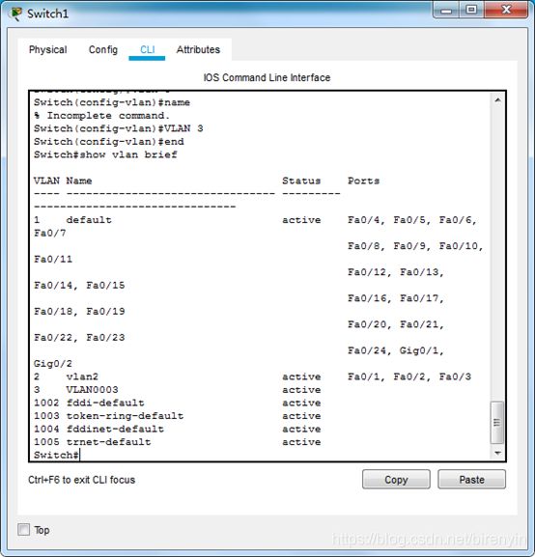Click the 'default' VLAN 1 name

pos(89,220)
